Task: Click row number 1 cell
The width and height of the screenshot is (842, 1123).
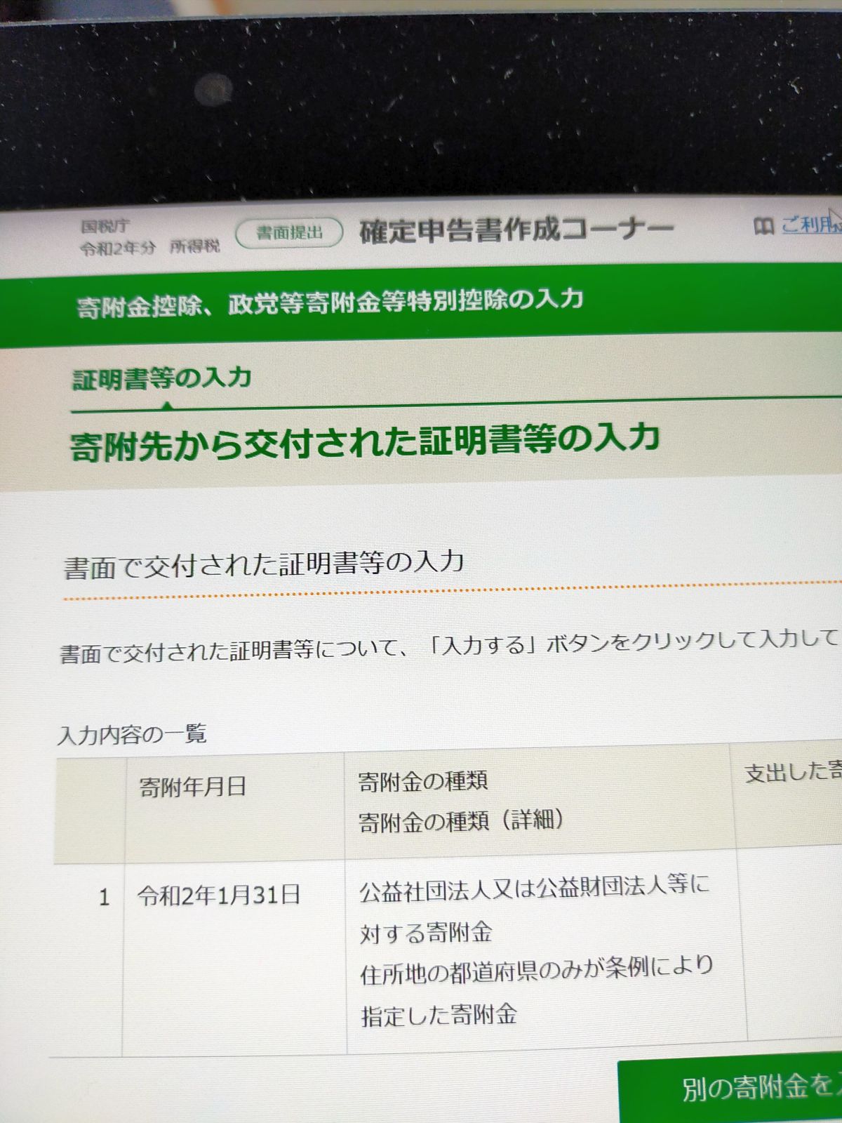Action: (x=104, y=897)
